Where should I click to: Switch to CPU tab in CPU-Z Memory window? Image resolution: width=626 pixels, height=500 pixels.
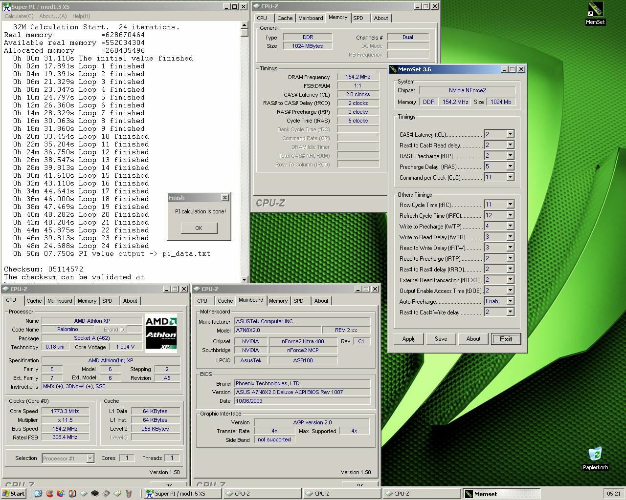click(262, 18)
